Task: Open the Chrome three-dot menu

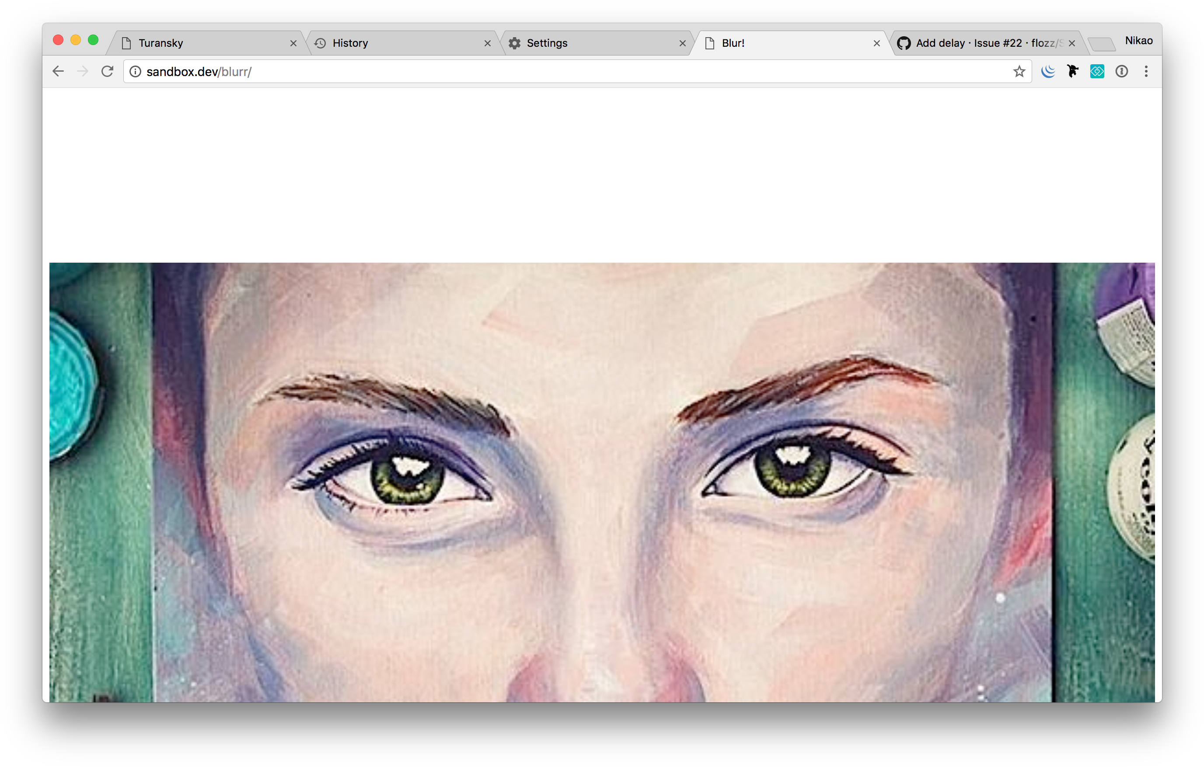Action: (x=1146, y=71)
